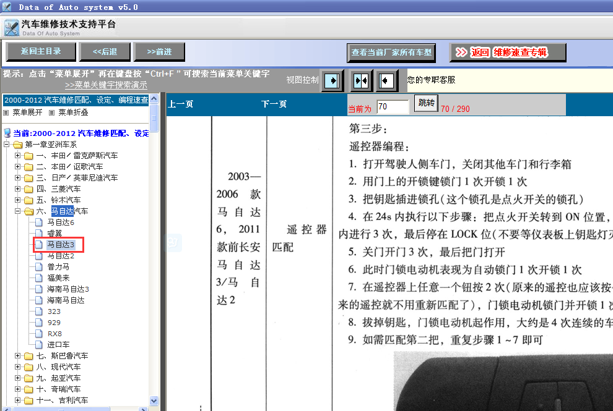Screen dimensions: 613x411
Task: Expand the 五、铃木汽车 node
Action: click(x=17, y=200)
